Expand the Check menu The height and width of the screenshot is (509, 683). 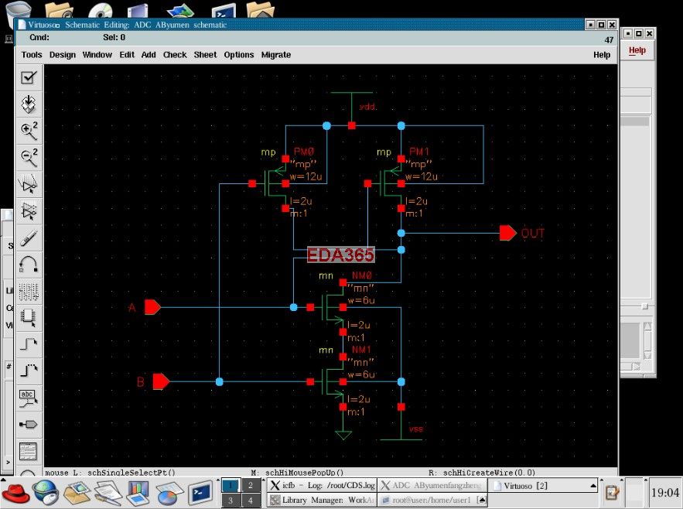tap(175, 55)
